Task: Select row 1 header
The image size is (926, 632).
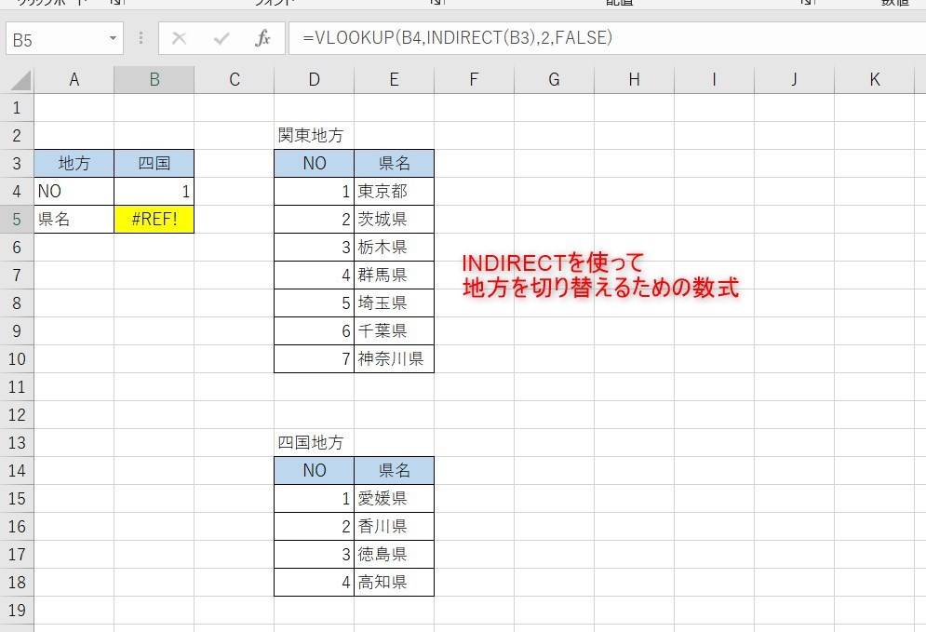Action: [17, 107]
